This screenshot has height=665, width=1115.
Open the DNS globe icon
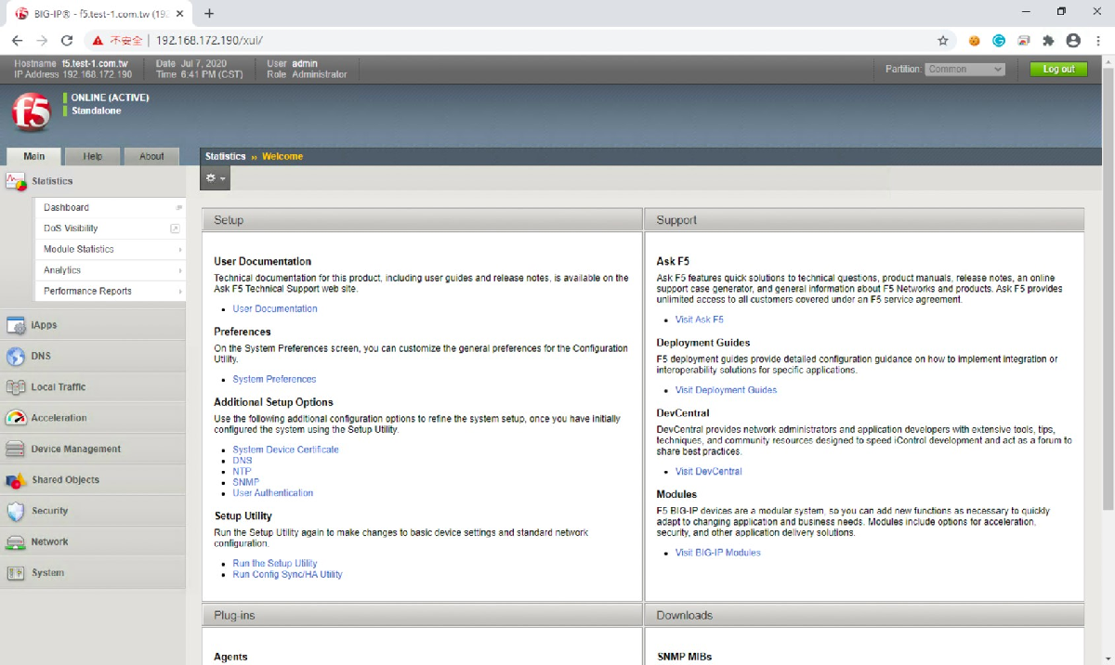[x=15, y=357]
